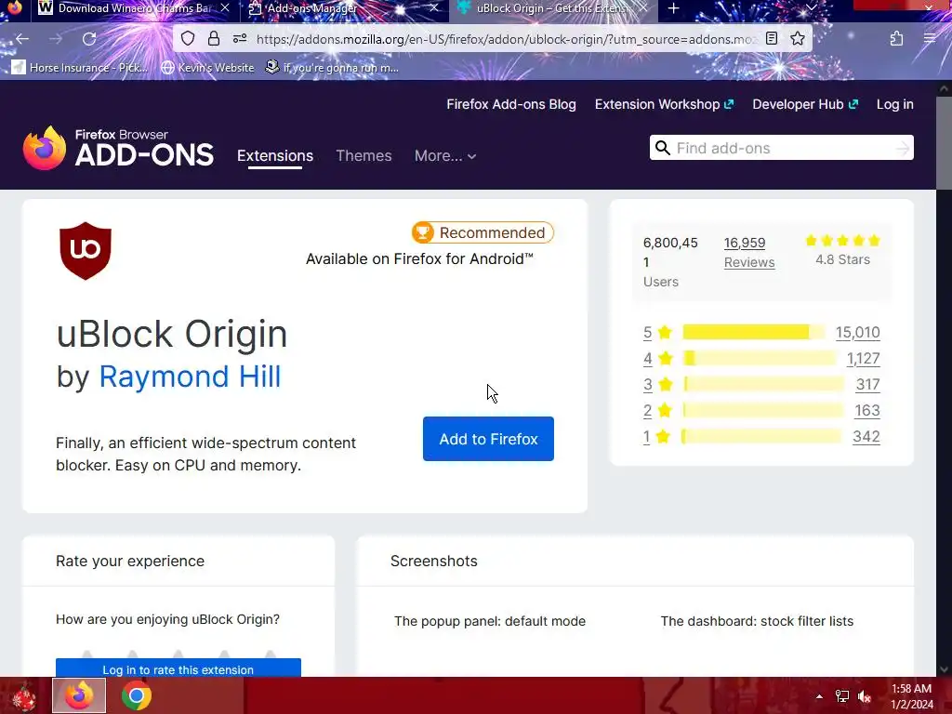Open the Firefox hamburger application menu
Viewport: 952px width, 714px height.
(930, 39)
